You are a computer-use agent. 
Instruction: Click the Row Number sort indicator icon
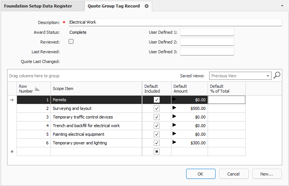tap(37, 89)
